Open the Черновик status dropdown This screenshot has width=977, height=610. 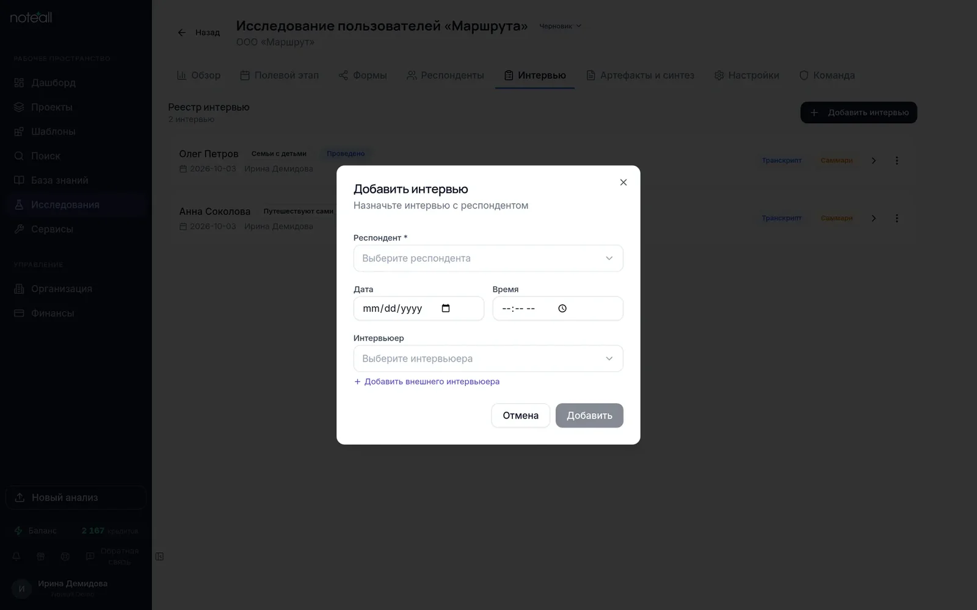(x=561, y=26)
